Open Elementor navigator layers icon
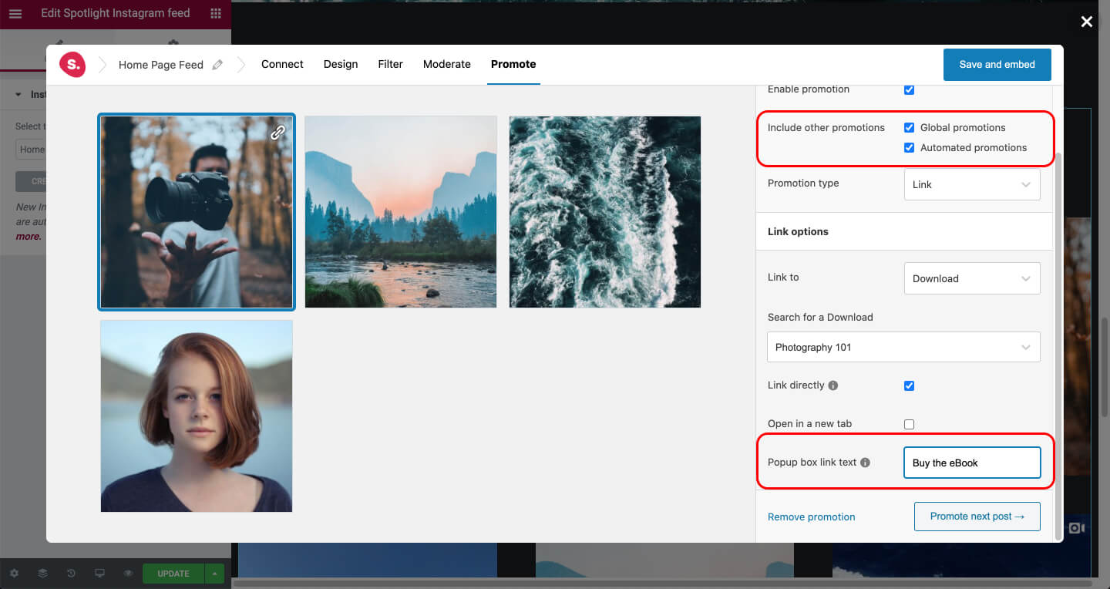 (x=42, y=574)
